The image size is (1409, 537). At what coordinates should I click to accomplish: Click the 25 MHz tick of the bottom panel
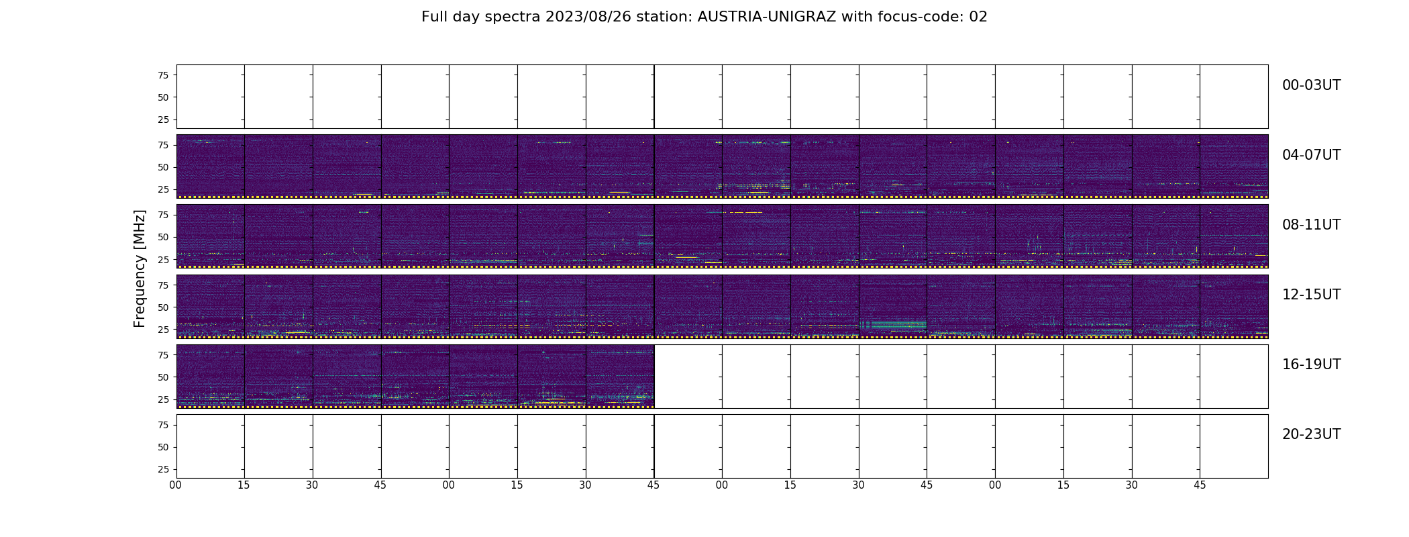[x=163, y=469]
